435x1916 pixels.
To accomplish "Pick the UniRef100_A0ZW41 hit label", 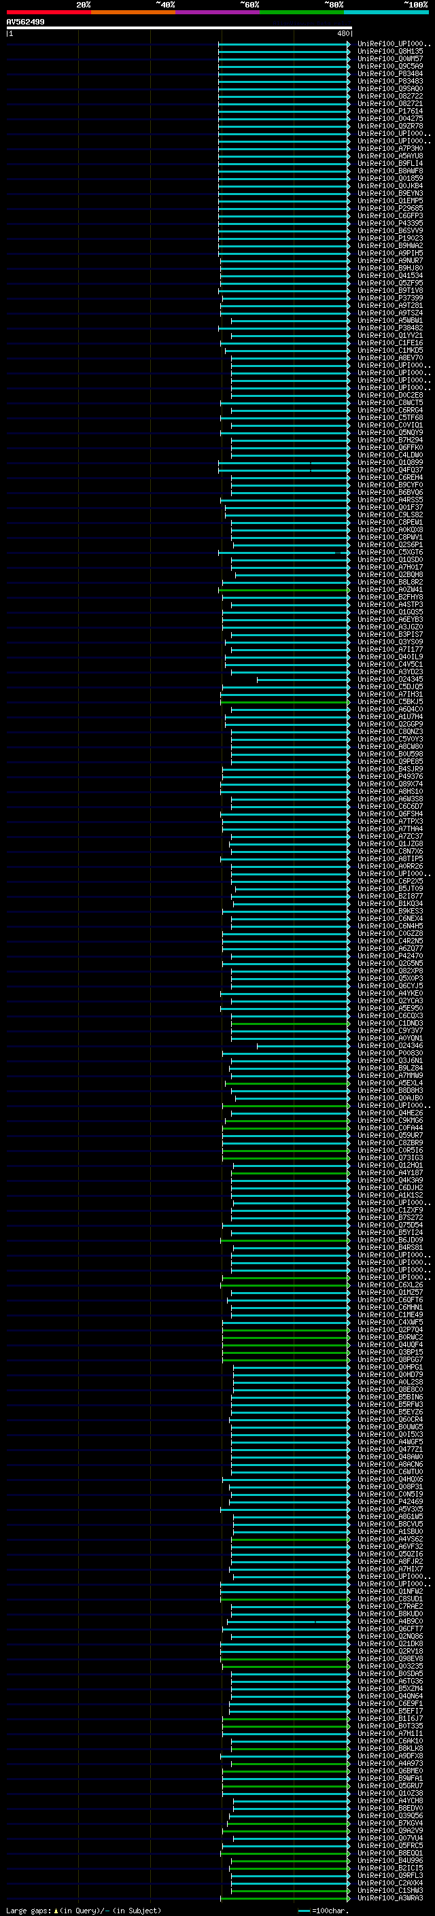I will point(390,590).
